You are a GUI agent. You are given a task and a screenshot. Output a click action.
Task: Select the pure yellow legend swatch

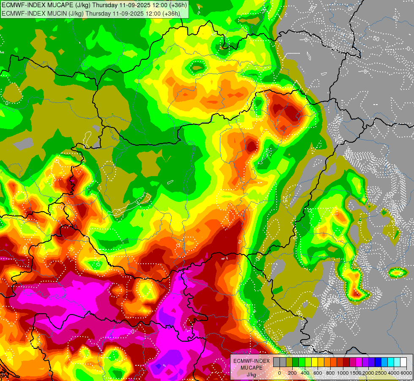point(315,362)
